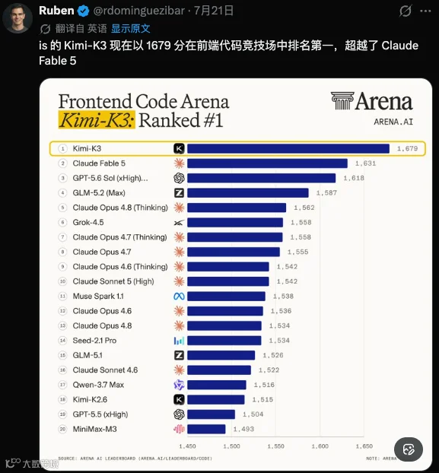This screenshot has height=473, width=439.
Task: Click the Z logo next to GLM-5.2 (Max)
Action: pos(179,192)
